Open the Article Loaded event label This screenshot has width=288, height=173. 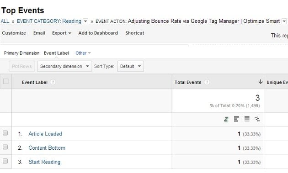click(x=45, y=134)
